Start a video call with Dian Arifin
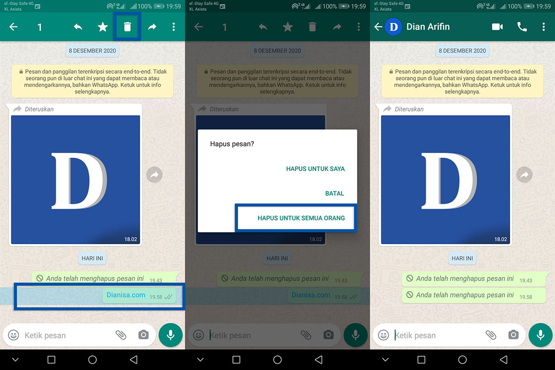Image resolution: width=555 pixels, height=370 pixels. [x=497, y=27]
